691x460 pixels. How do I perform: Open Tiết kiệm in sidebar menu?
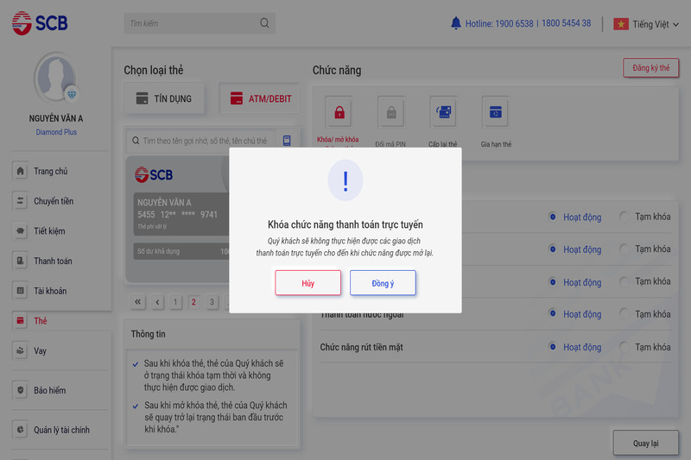49,230
